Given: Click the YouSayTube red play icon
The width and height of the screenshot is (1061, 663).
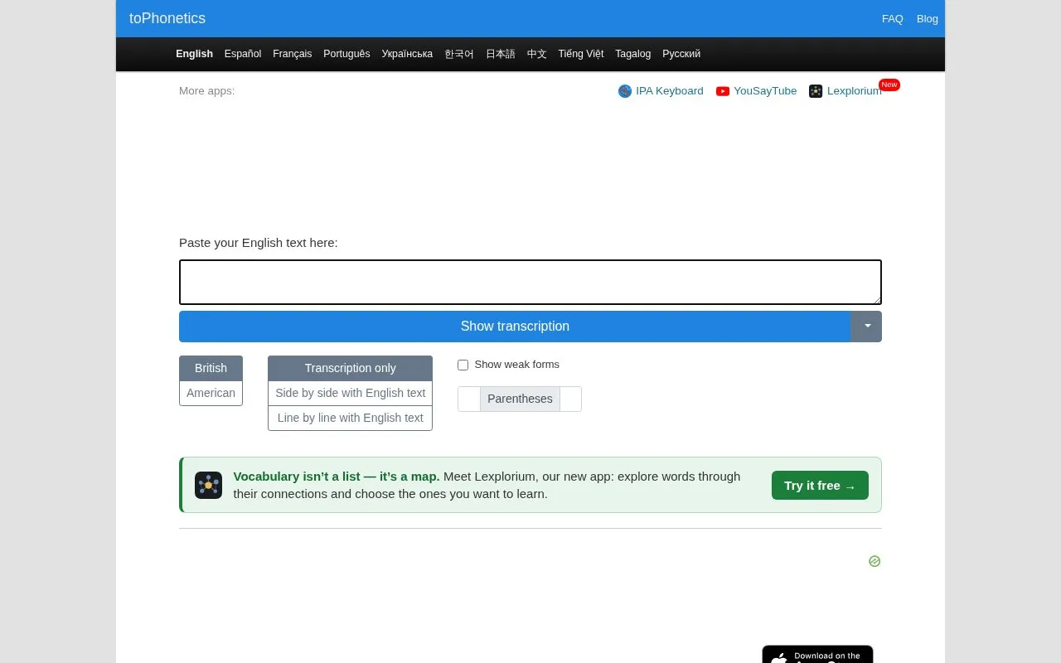Looking at the screenshot, I should 723,91.
